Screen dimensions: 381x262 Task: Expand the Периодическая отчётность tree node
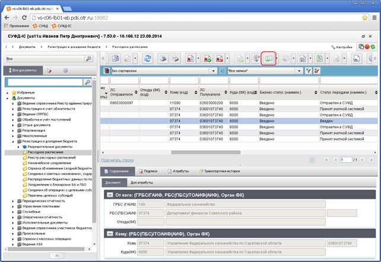click(x=13, y=201)
